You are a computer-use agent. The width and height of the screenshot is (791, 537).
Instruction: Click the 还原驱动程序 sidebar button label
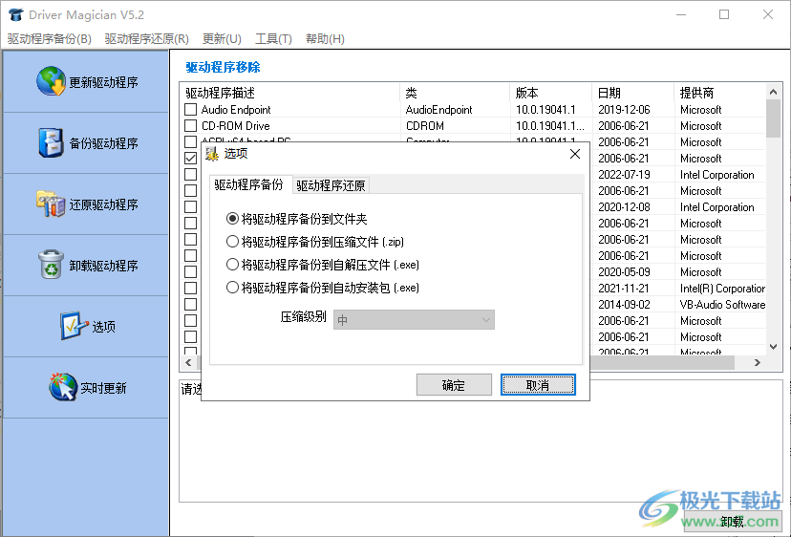[103, 204]
